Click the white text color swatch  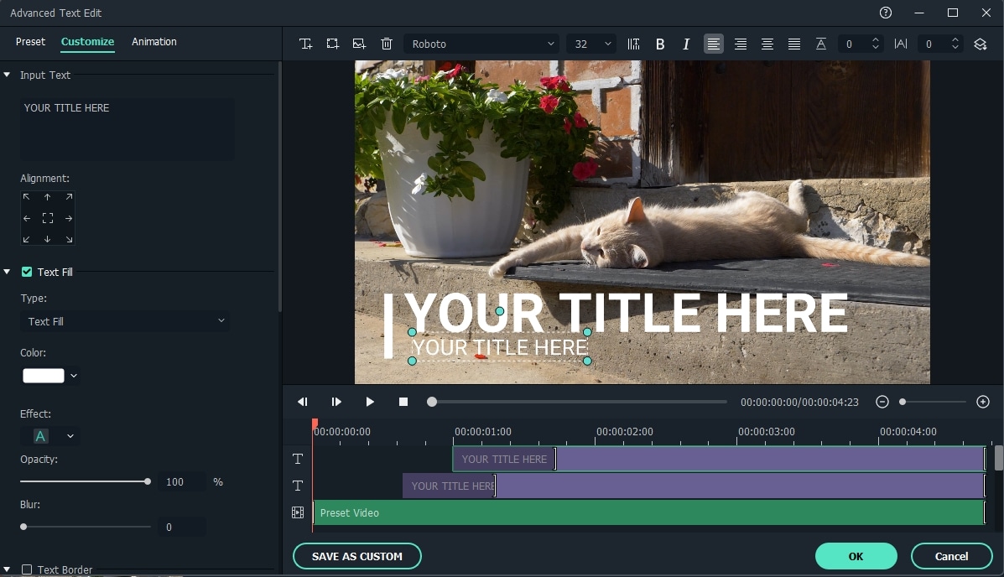click(44, 376)
